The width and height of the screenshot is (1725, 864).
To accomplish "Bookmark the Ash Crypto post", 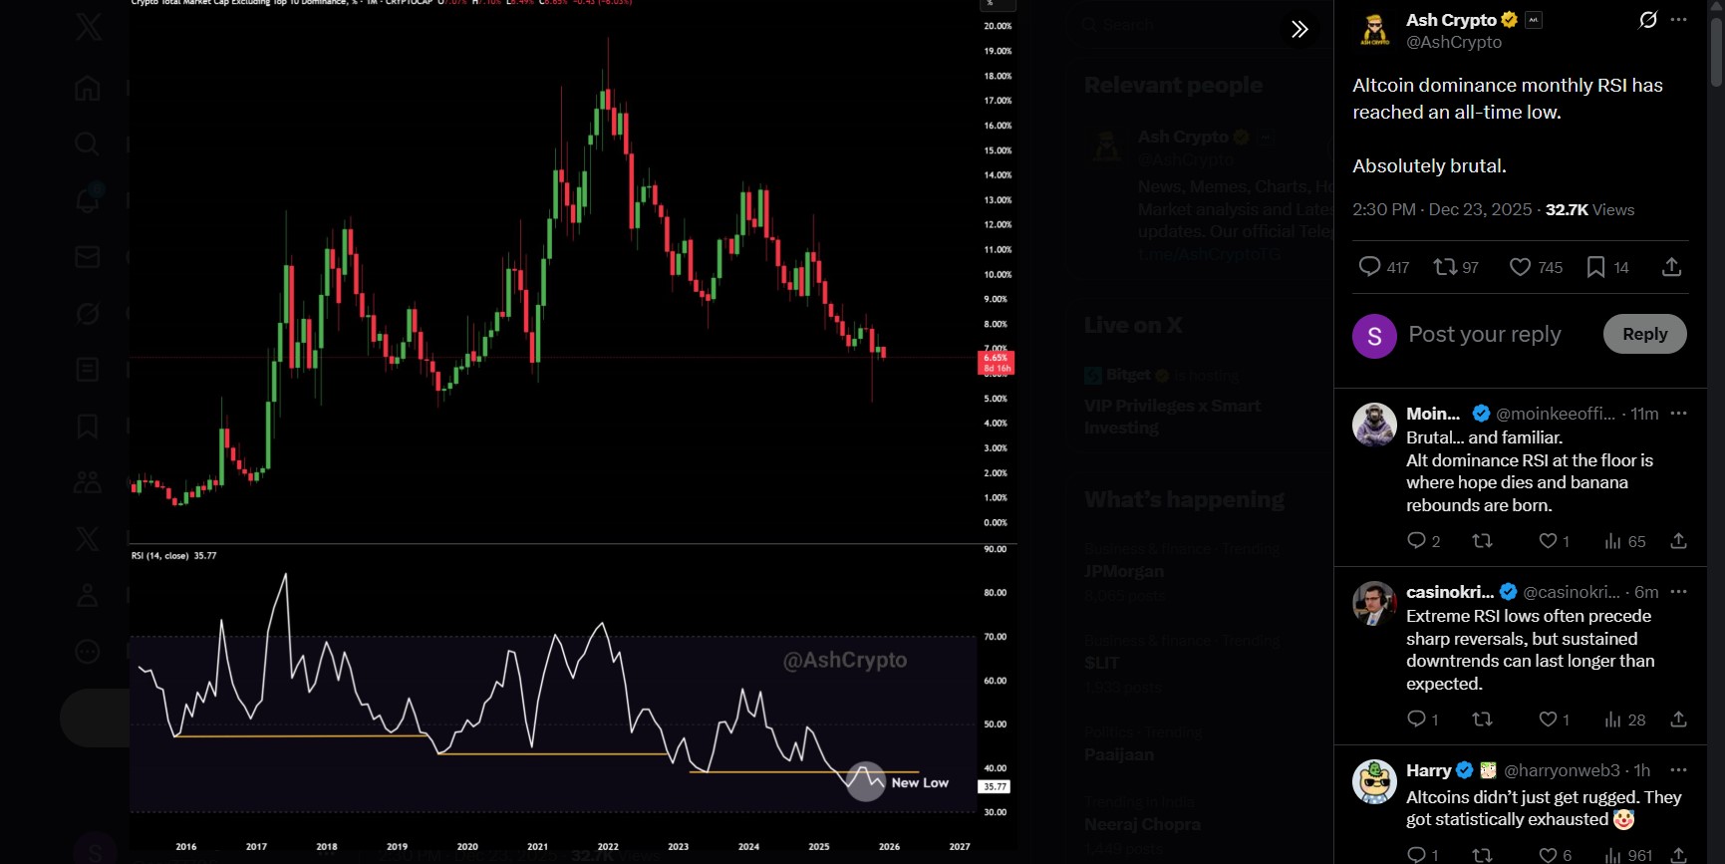I will coord(1595,267).
